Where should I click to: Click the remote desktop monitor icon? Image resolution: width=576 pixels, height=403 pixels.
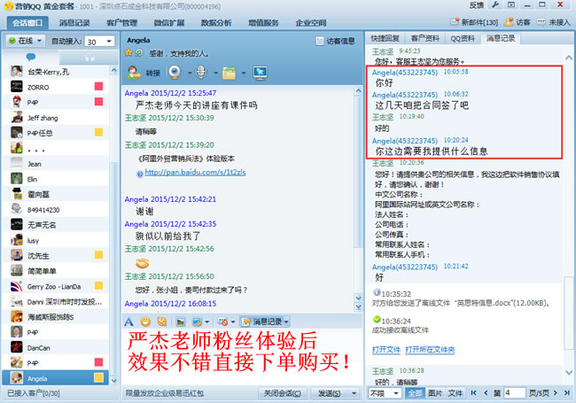260,73
